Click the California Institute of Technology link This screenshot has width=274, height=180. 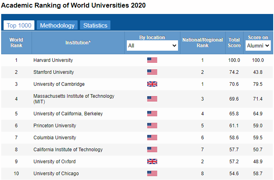coord(68,150)
